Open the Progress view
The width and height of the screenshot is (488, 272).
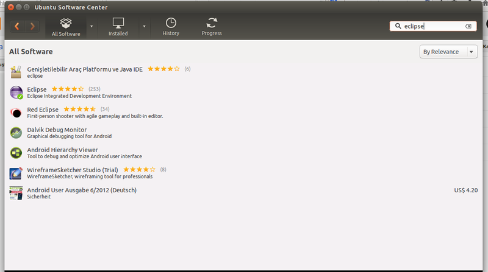212,27
